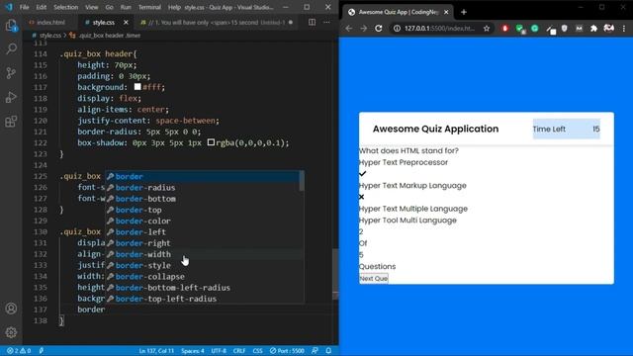Open the Run menu
This screenshot has height=356, width=633.
126,7
